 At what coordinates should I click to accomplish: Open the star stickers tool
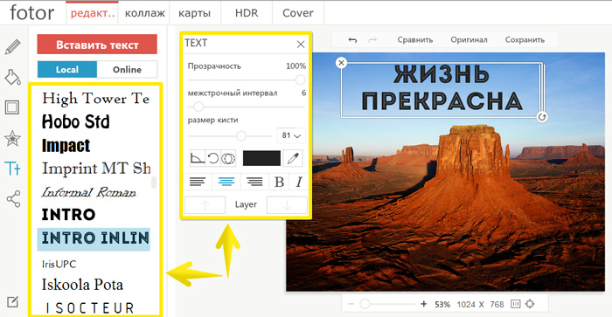pos(12,138)
